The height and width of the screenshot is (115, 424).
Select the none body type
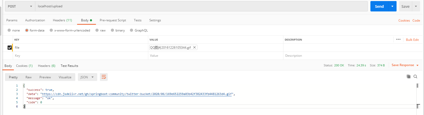click(9, 30)
